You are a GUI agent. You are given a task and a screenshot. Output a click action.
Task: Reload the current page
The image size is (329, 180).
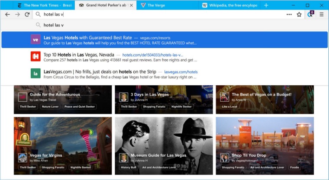click(27, 14)
